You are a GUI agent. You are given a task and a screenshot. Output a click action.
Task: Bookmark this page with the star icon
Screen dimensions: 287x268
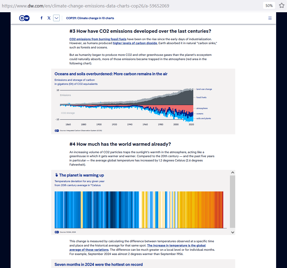(x=281, y=6)
